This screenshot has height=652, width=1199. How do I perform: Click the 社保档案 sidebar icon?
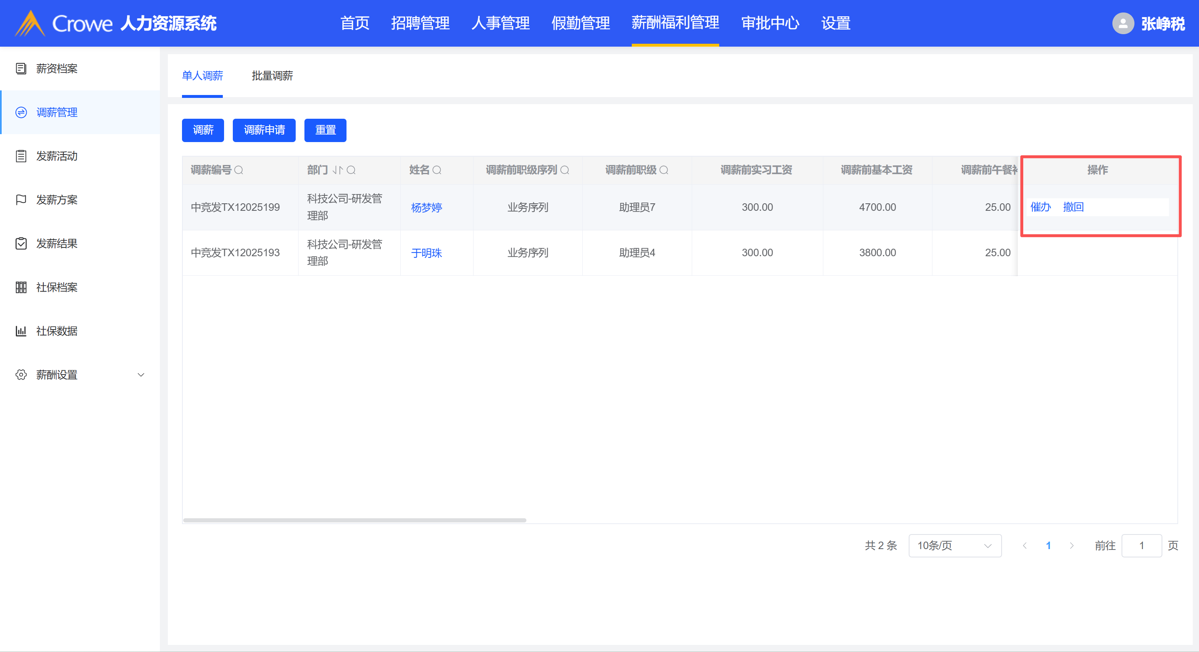pyautogui.click(x=21, y=287)
